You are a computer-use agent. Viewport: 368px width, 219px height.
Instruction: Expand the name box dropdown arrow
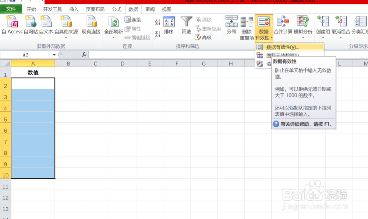(54, 55)
